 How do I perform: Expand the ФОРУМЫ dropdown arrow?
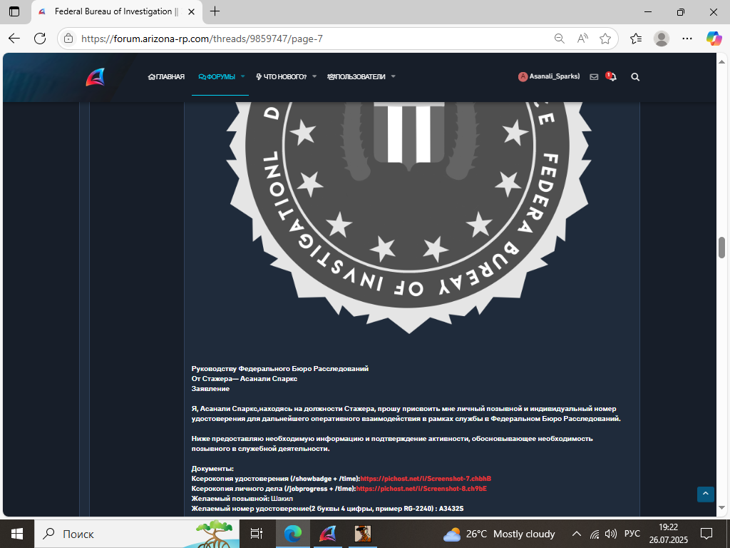242,76
